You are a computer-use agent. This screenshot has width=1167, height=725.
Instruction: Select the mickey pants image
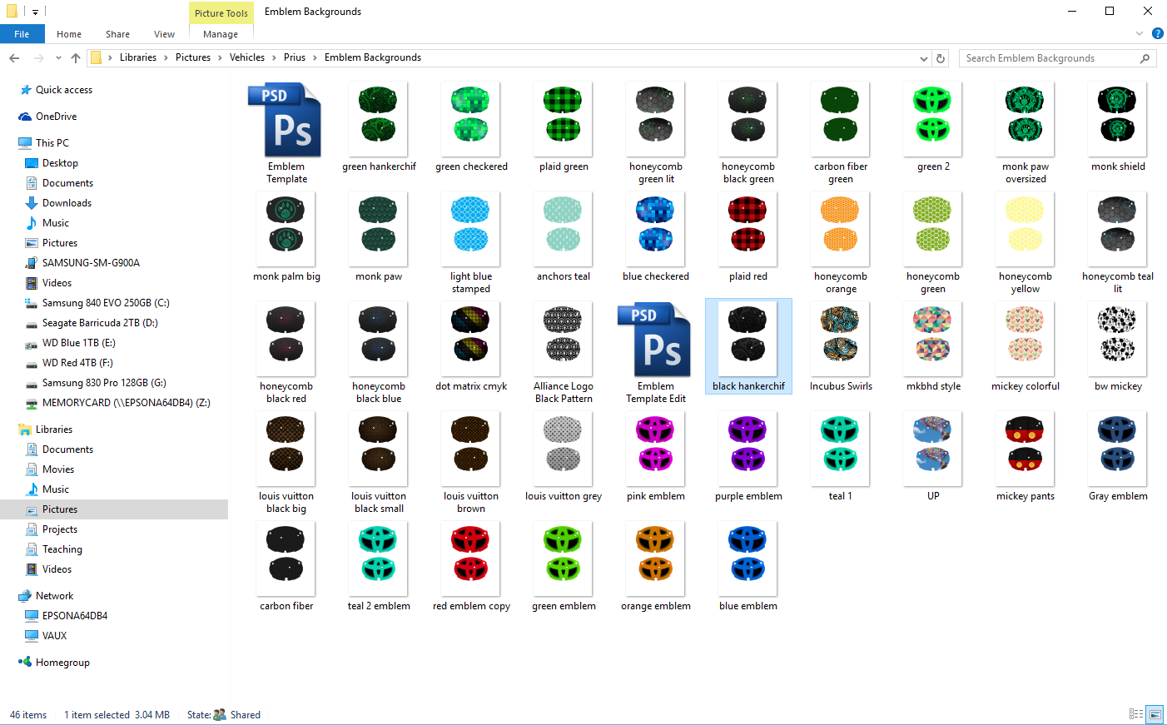(x=1025, y=449)
